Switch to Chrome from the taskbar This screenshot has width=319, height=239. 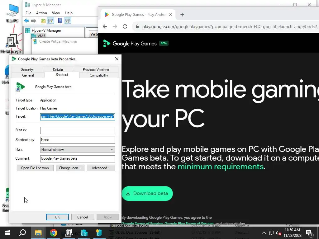[54, 233]
